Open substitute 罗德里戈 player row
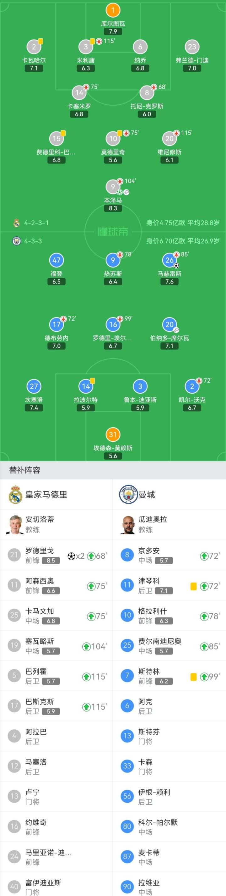Viewport: 226px width, 896px height. tap(56, 555)
